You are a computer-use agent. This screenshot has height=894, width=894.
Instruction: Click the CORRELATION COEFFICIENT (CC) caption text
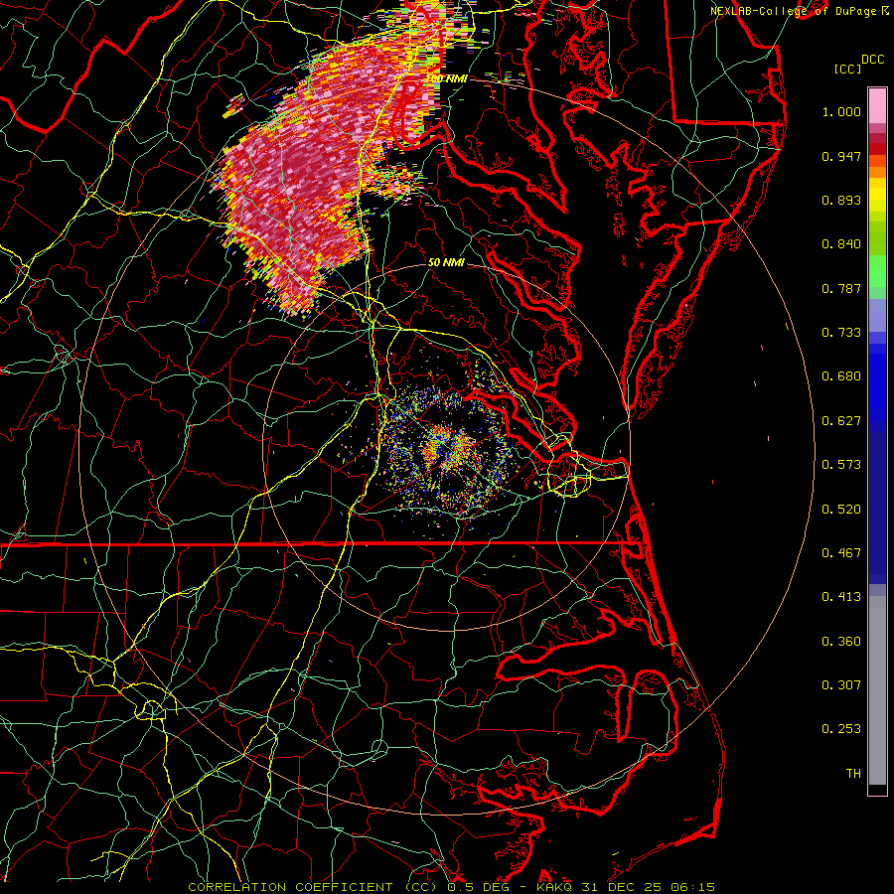coord(313,887)
